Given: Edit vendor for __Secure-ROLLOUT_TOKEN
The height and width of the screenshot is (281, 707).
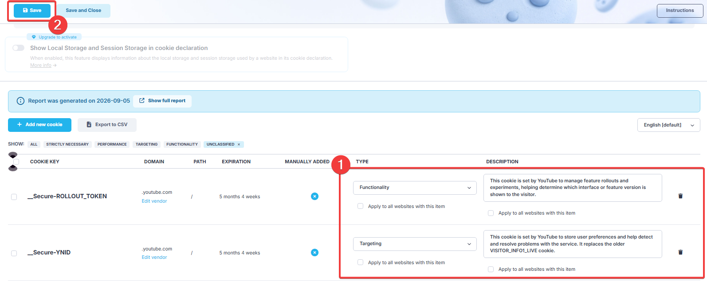Looking at the screenshot, I should (x=154, y=201).
